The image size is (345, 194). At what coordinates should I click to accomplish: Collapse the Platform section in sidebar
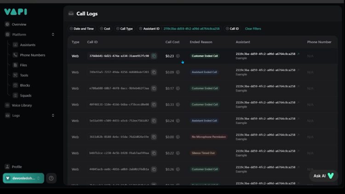tap(53, 34)
